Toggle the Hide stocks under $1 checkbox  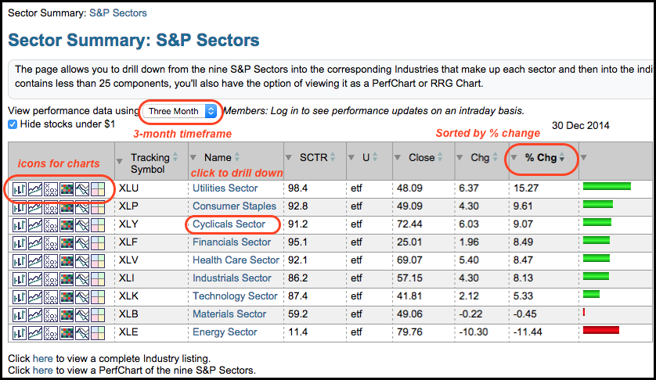[12, 124]
